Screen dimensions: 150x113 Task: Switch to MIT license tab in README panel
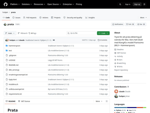pyautogui.click(x=24, y=101)
